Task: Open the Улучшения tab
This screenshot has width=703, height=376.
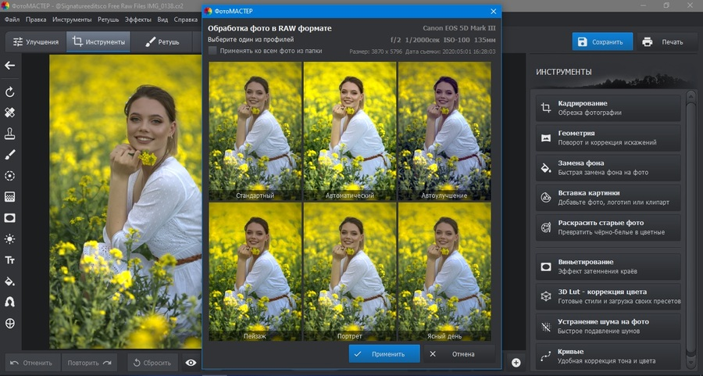Action: [36, 41]
